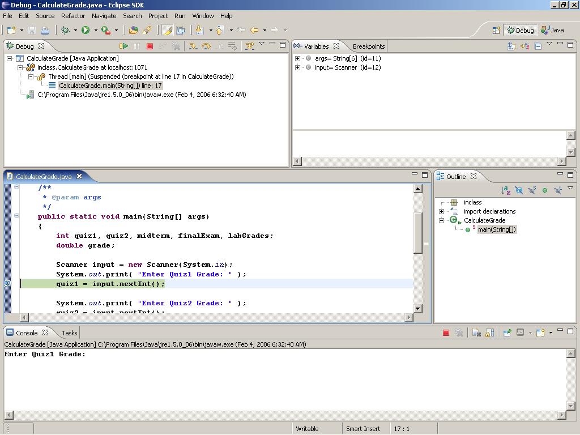Click the Debug bug icon on main toolbar
Image resolution: width=580 pixels, height=435 pixels.
click(66, 30)
